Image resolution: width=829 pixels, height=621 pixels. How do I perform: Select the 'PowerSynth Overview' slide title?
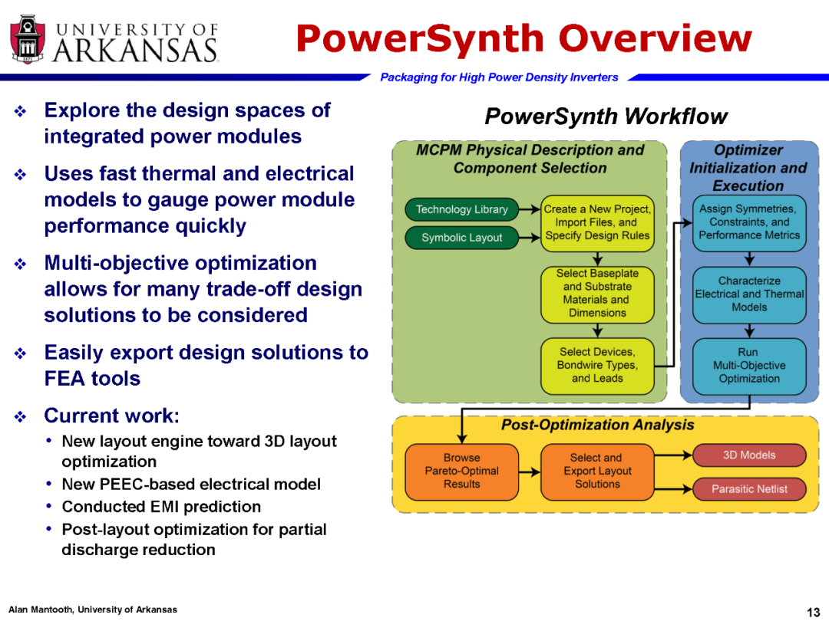click(524, 38)
